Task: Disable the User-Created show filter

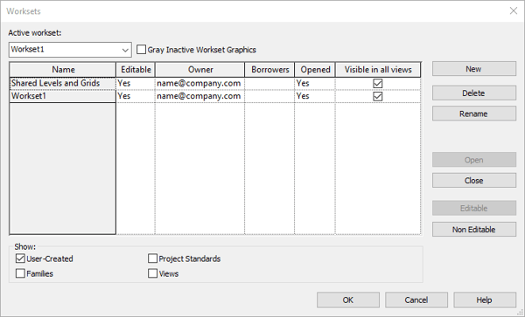Action: tap(20, 258)
